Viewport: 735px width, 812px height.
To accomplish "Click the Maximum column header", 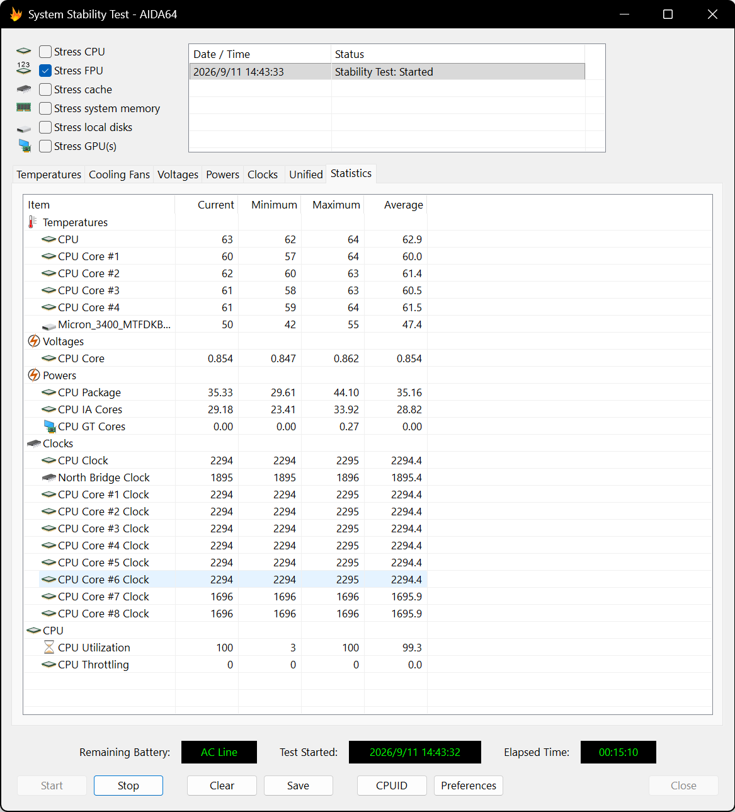I will (333, 205).
